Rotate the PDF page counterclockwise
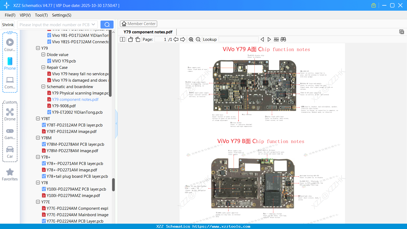Image resolution: width=407 pixels, height=229 pixels. [130, 39]
